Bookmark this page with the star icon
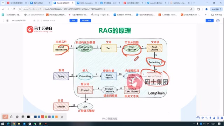Viewport: 224px width, 126px height. [191, 9]
